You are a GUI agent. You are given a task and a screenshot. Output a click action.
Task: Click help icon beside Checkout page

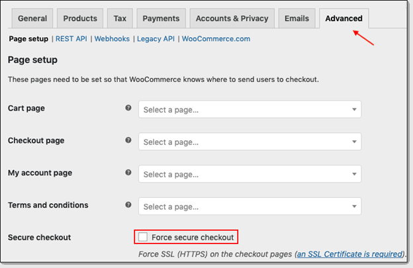tap(128, 140)
